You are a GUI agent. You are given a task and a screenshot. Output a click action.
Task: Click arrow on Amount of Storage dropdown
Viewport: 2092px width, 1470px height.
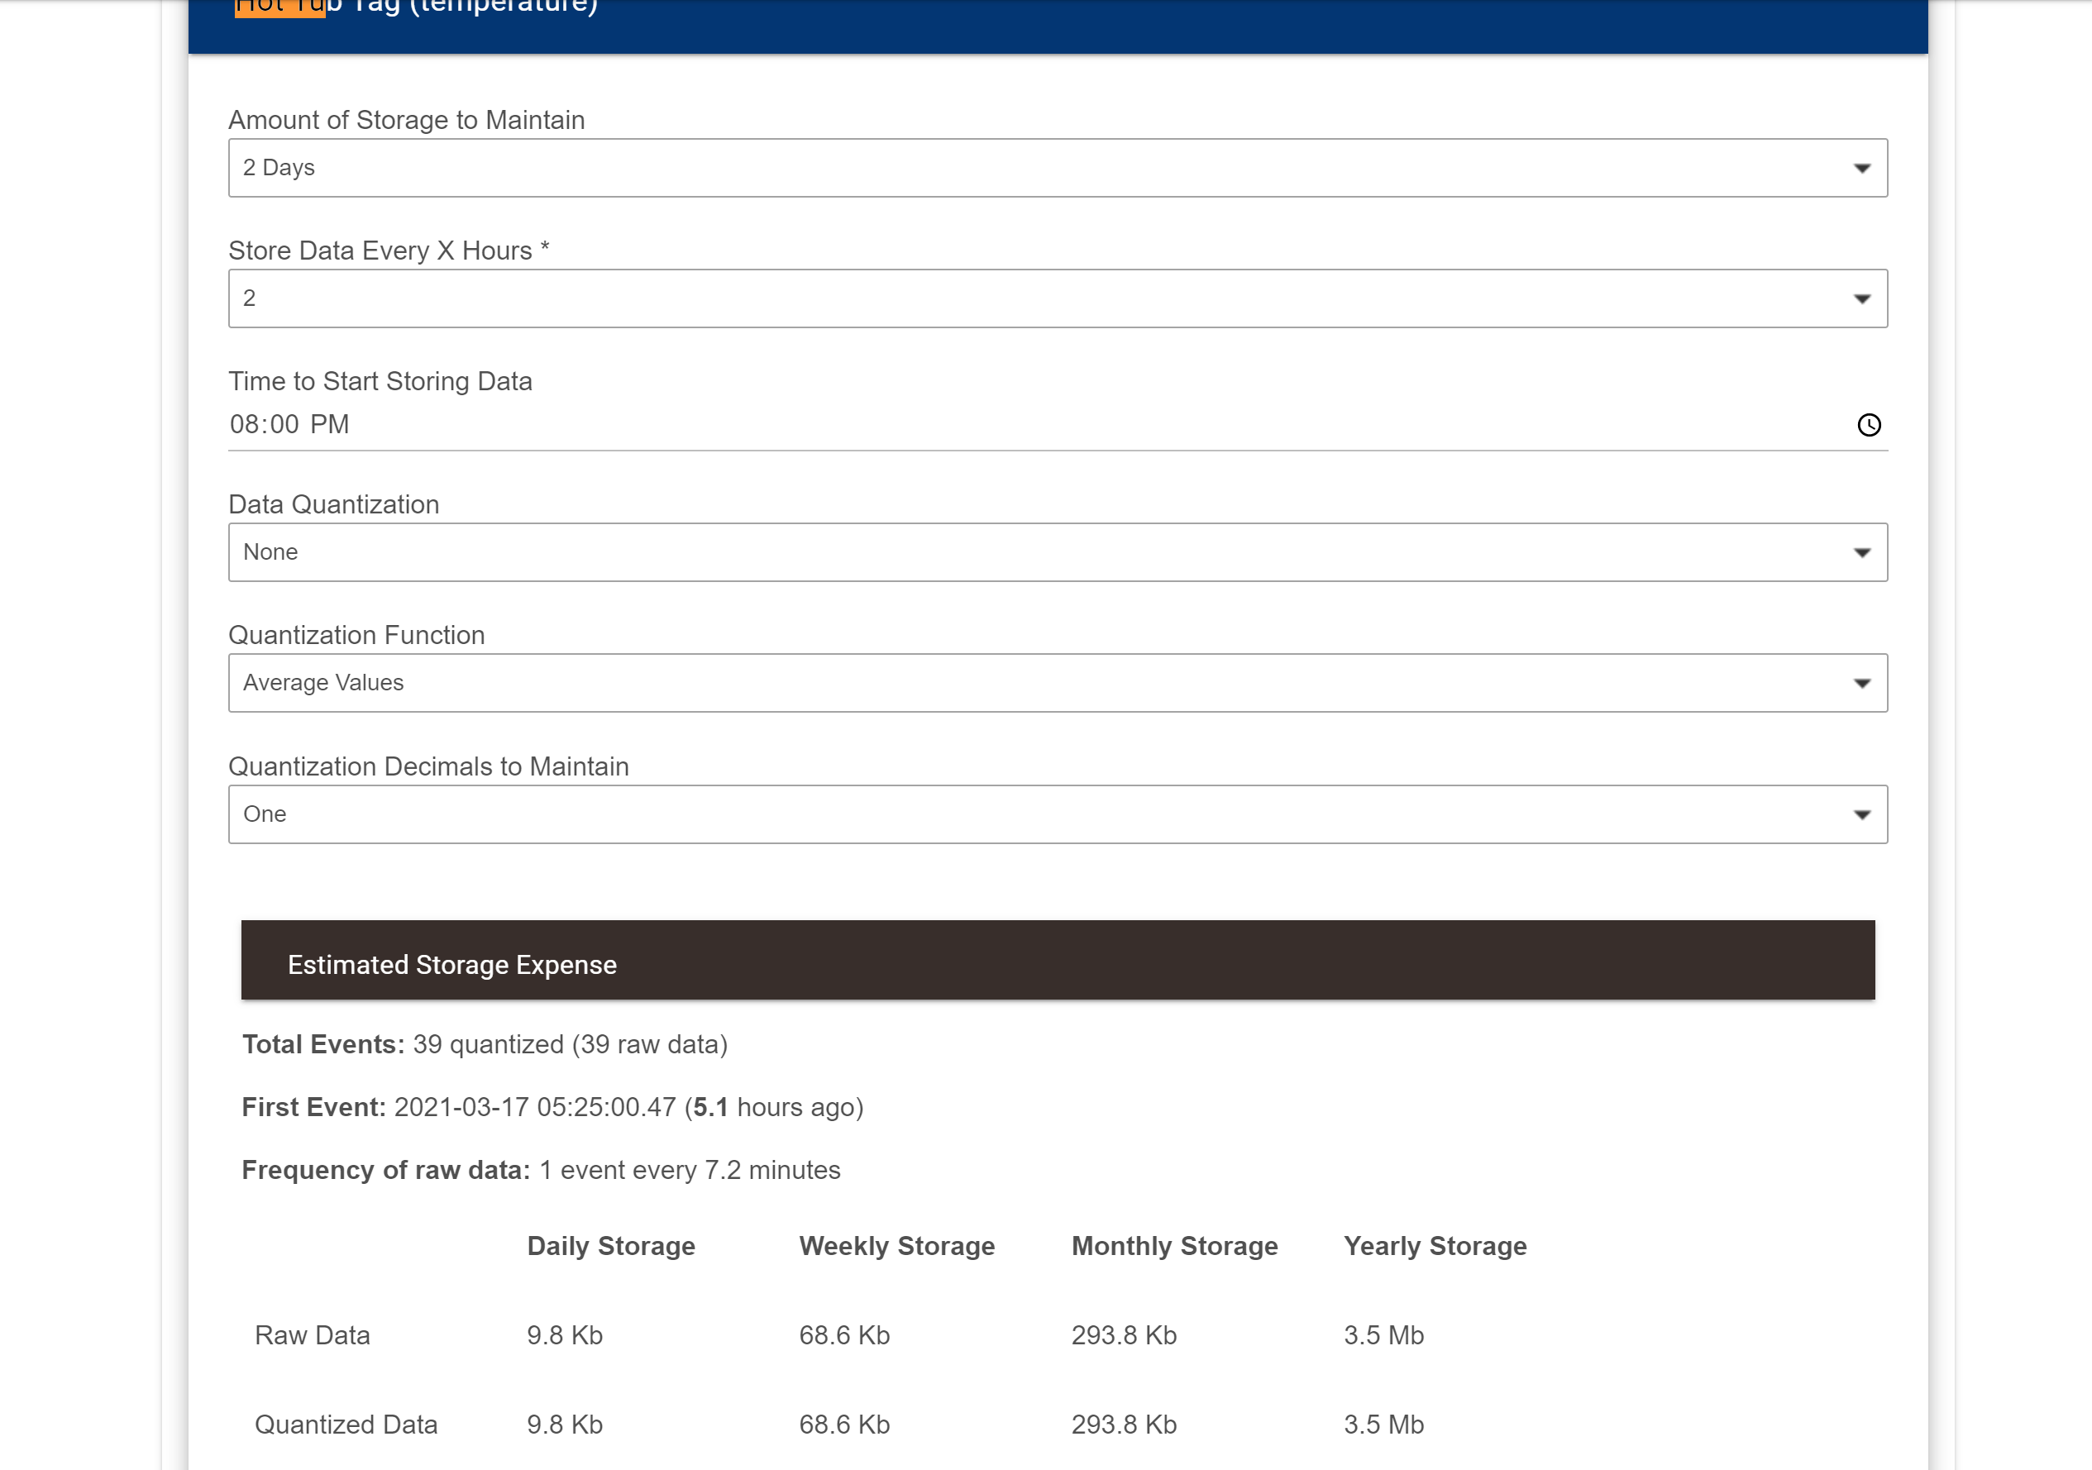click(x=1861, y=169)
